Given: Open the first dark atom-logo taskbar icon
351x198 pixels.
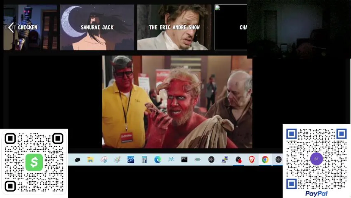Looking at the screenshot, I should point(211,159).
